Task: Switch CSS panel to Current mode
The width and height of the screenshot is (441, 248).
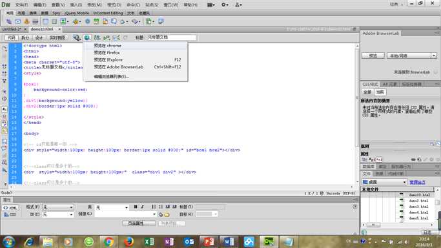Action: (x=380, y=92)
